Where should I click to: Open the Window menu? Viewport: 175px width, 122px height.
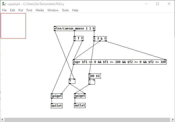[x=53, y=10]
